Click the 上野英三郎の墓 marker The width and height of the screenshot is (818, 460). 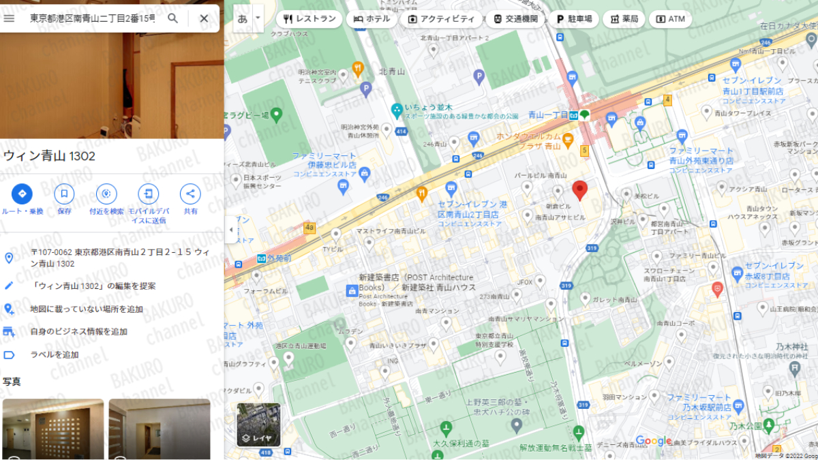click(x=516, y=426)
